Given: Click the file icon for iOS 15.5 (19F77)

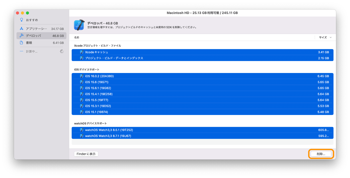Looking at the screenshot, I should 82,100.
